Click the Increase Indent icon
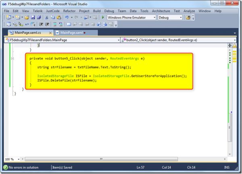This screenshot has height=174, width=242. [x=47, y=24]
